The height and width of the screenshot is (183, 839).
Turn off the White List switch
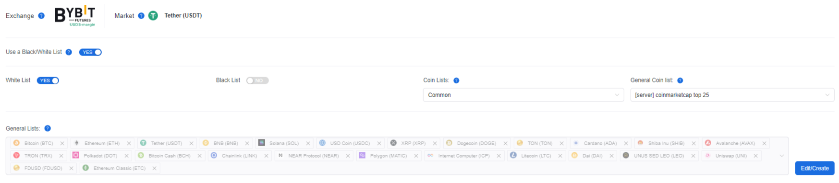[48, 80]
